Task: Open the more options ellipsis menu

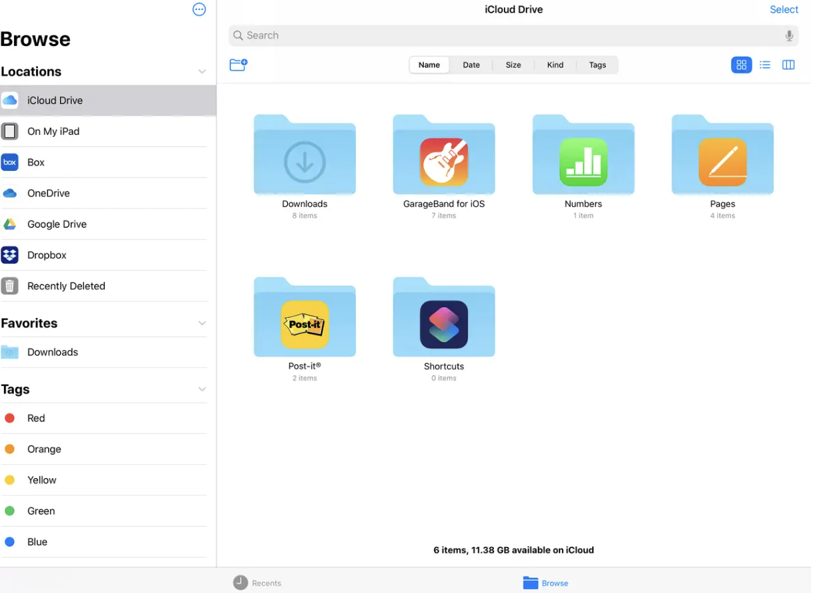Action: click(x=199, y=9)
